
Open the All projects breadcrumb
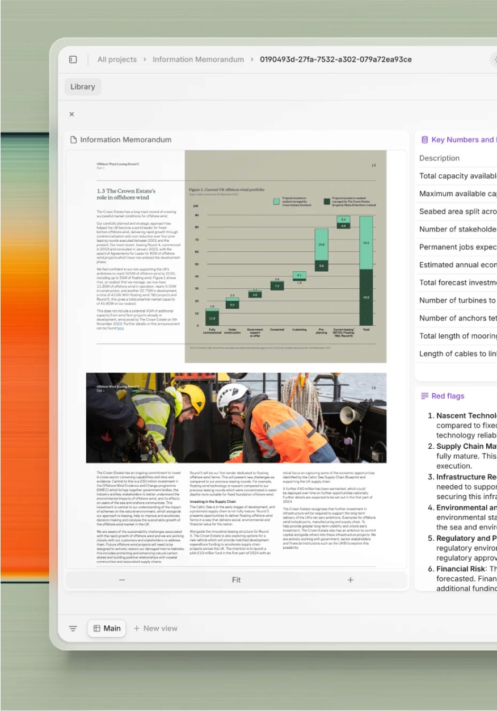point(117,60)
